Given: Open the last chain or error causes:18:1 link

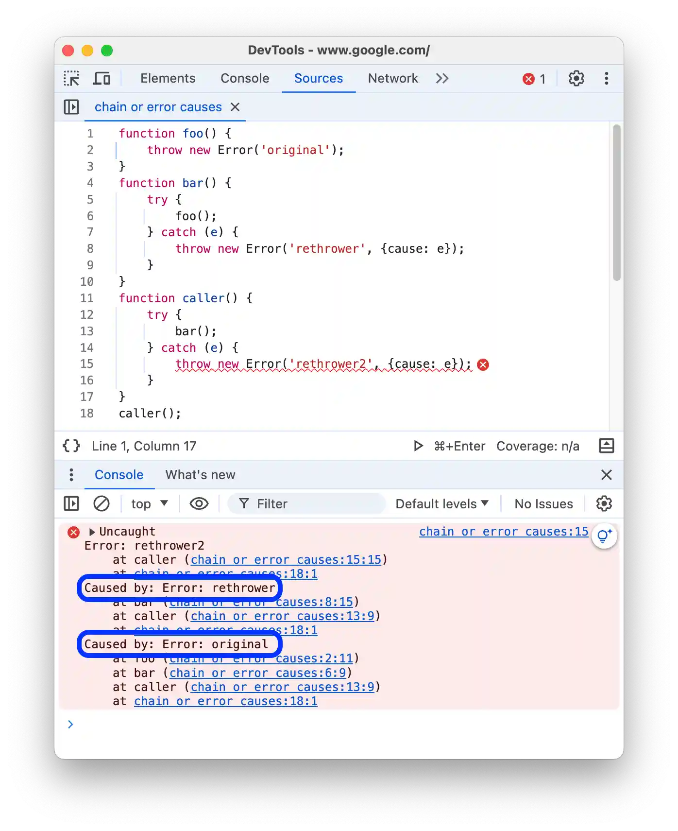Looking at the screenshot, I should pos(226,701).
